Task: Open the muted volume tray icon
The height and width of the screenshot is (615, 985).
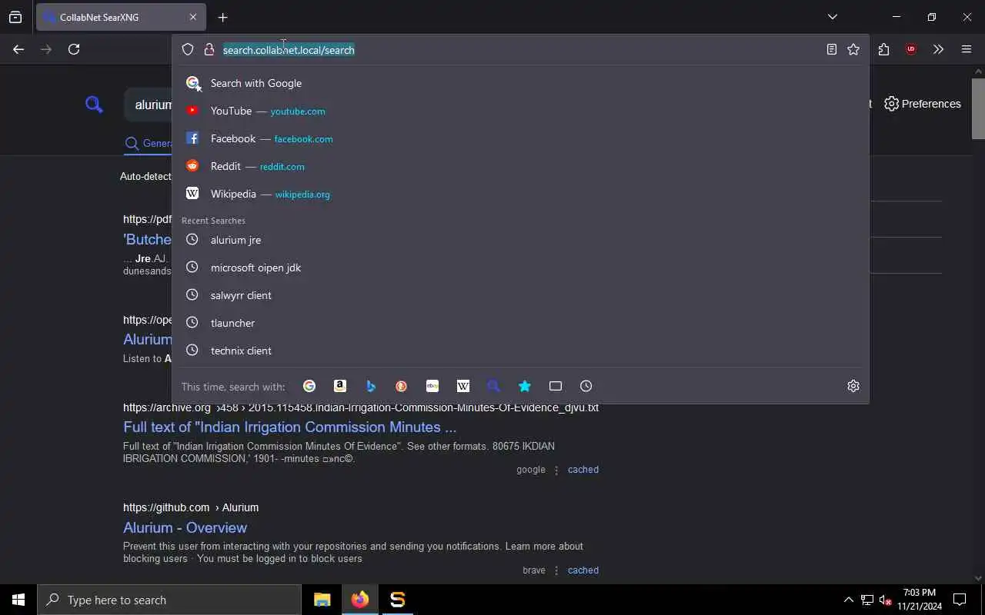Action: [x=885, y=600]
